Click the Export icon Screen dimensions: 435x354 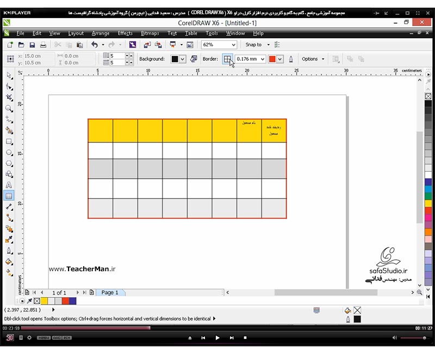click(158, 45)
